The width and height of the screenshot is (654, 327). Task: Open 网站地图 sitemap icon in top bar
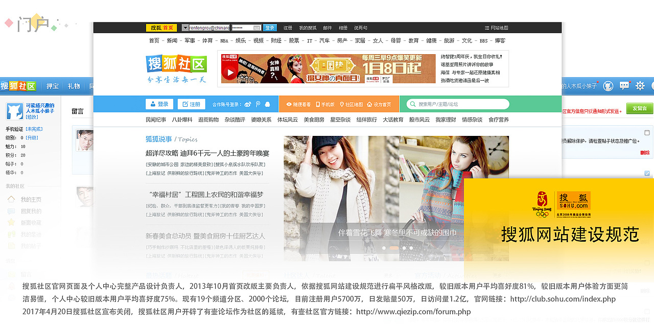click(496, 28)
